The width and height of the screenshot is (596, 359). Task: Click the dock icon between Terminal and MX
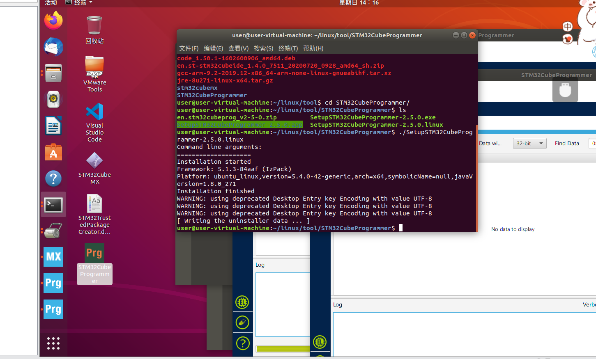[53, 231]
